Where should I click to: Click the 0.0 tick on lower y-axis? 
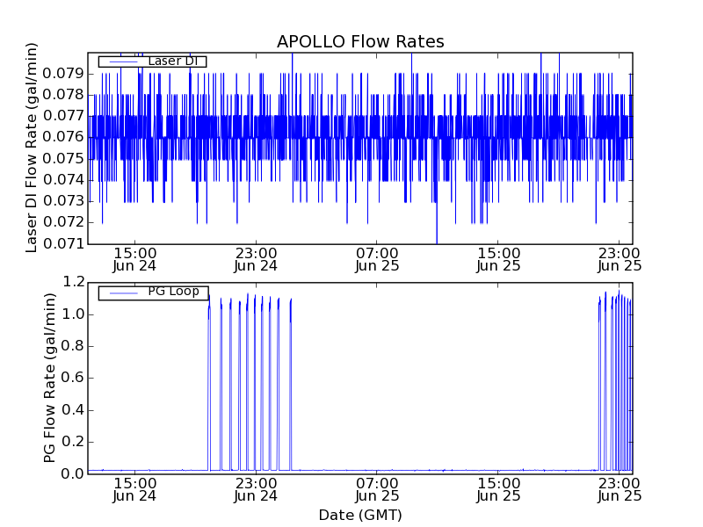click(x=73, y=473)
